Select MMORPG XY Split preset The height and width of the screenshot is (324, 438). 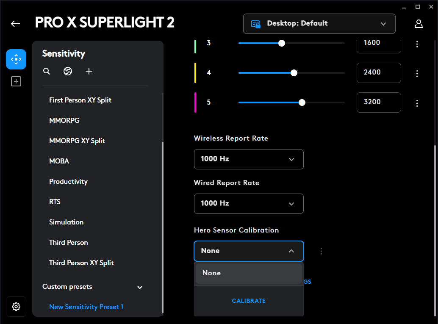point(77,141)
